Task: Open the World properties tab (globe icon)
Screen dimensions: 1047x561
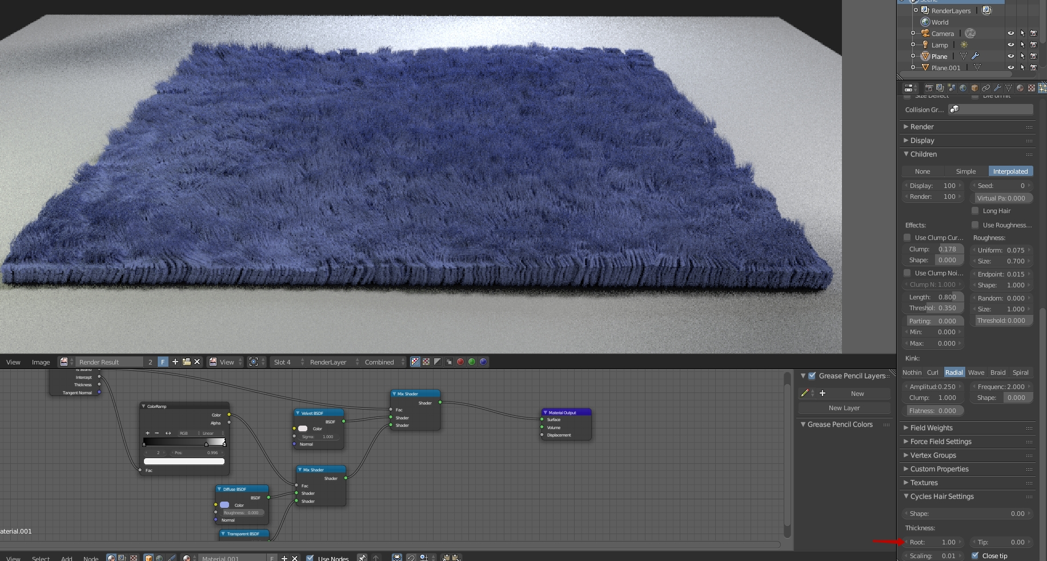Action: [x=963, y=88]
